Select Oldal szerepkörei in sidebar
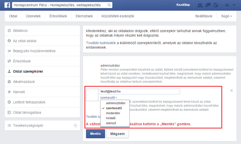 [42, 71]
